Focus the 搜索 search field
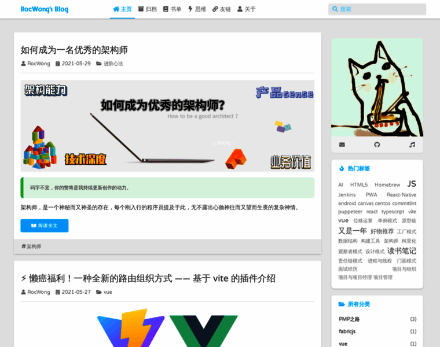The height and width of the screenshot is (347, 440). point(377,9)
